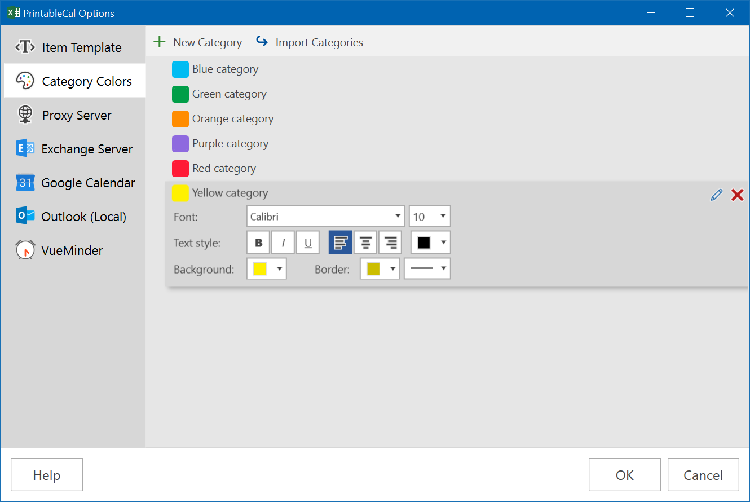Click the Exchange Server icon
Screen dimensions: 750x502
pos(25,149)
